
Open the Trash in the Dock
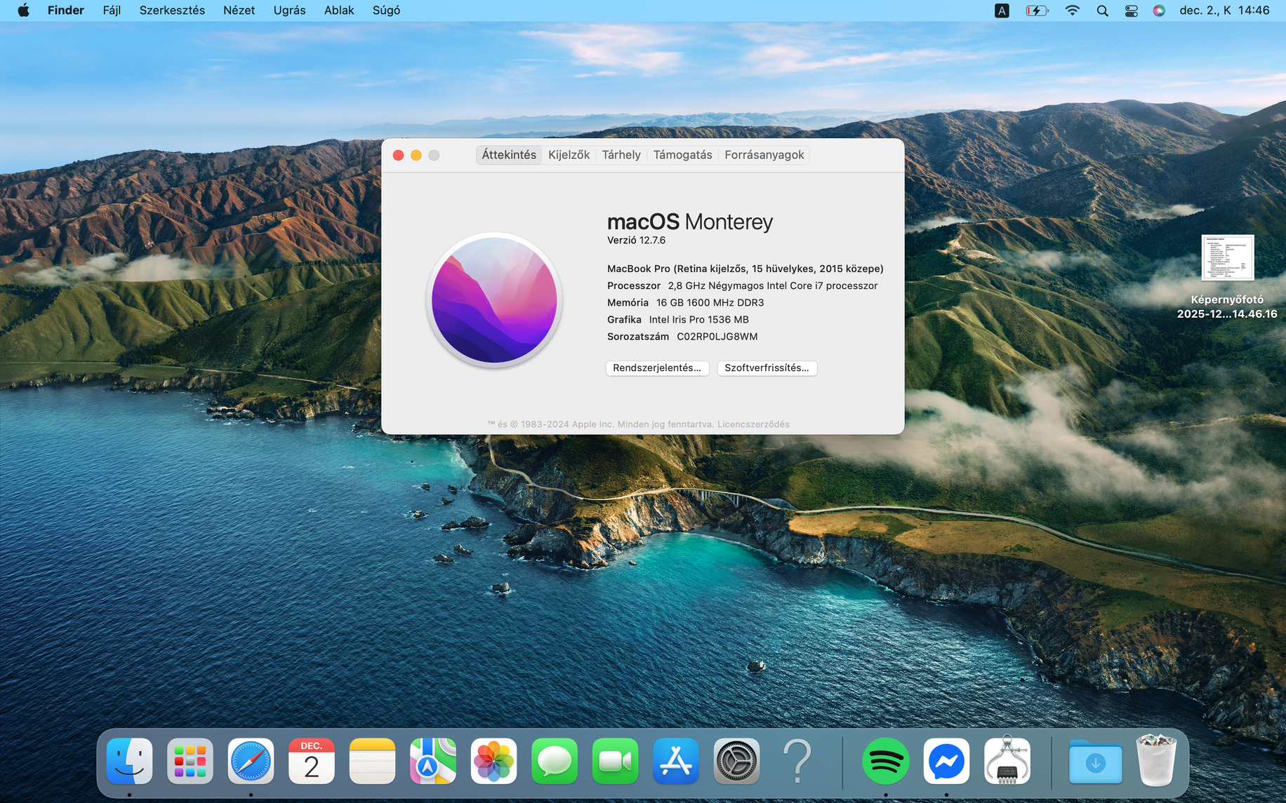coord(1156,760)
